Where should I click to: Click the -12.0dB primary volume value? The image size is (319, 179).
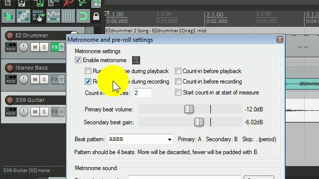(x=254, y=109)
